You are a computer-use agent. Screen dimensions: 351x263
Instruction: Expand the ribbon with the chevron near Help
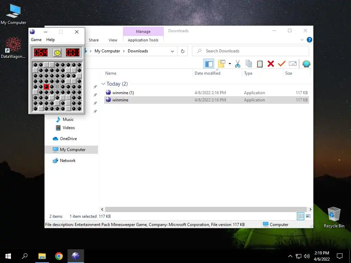pos(302,40)
